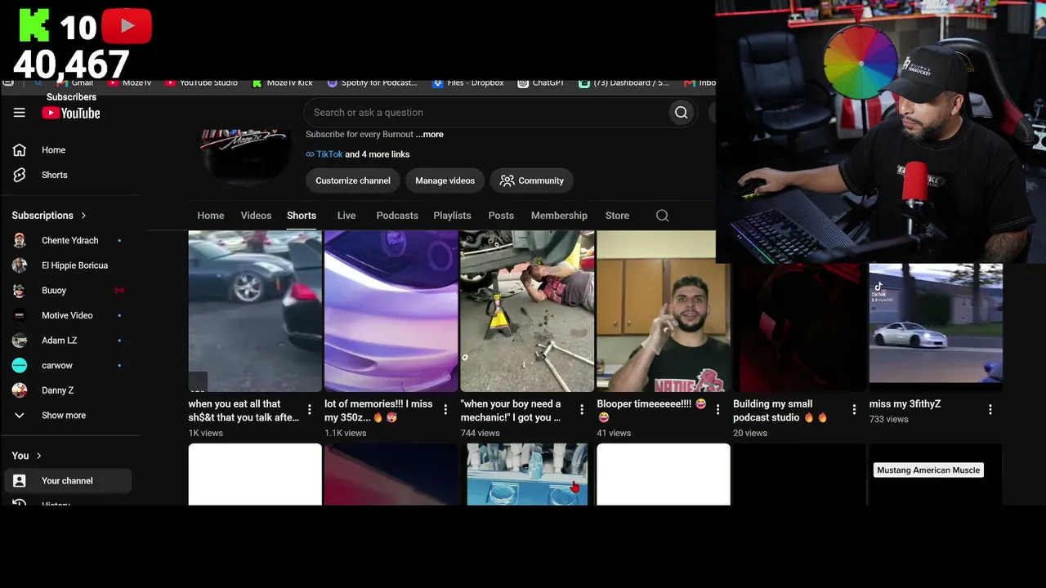This screenshot has width=1046, height=588.
Task: Open the Community button
Action: 532,180
